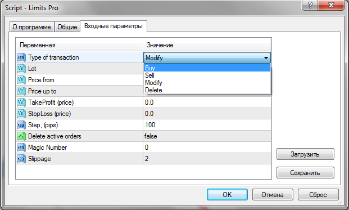This screenshot has width=349, height=210.
Task: Choose Buy from the dropdown list
Action: point(207,68)
